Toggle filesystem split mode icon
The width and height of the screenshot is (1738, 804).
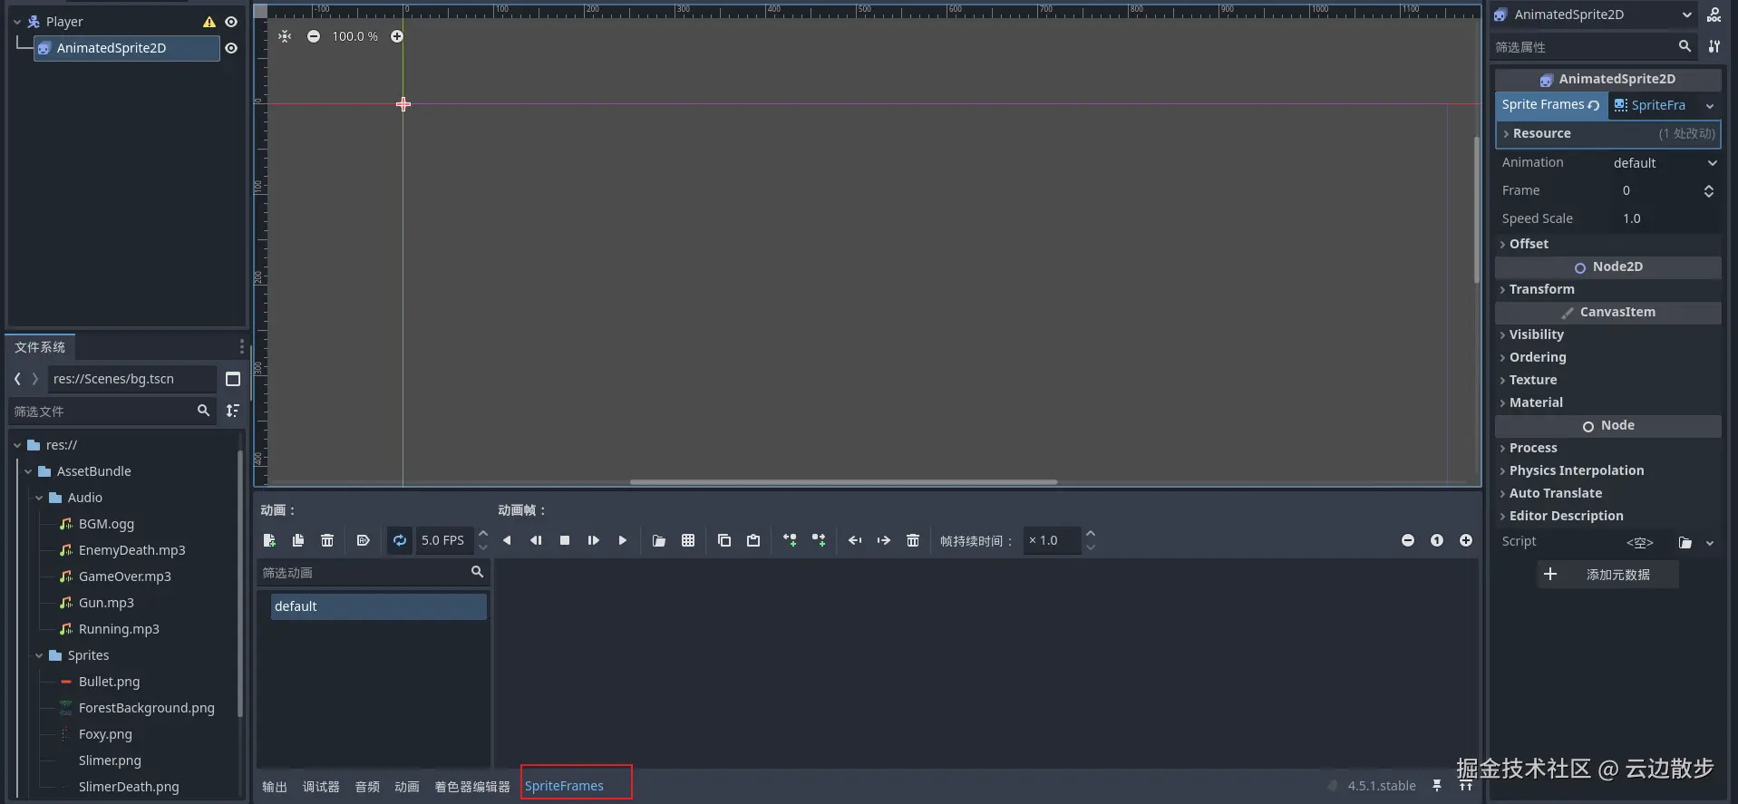(x=233, y=379)
